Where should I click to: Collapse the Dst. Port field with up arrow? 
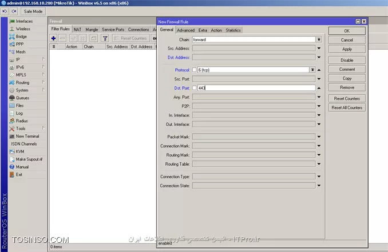tap(319, 88)
